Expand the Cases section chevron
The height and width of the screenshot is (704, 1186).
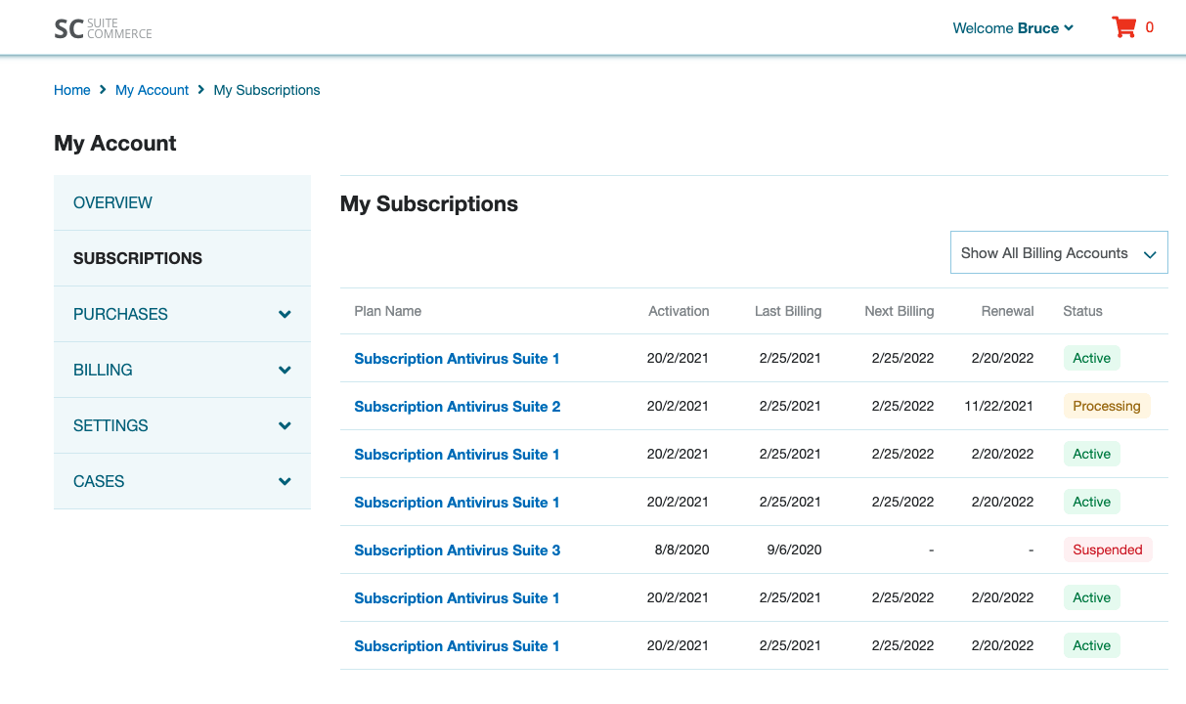[x=285, y=481]
